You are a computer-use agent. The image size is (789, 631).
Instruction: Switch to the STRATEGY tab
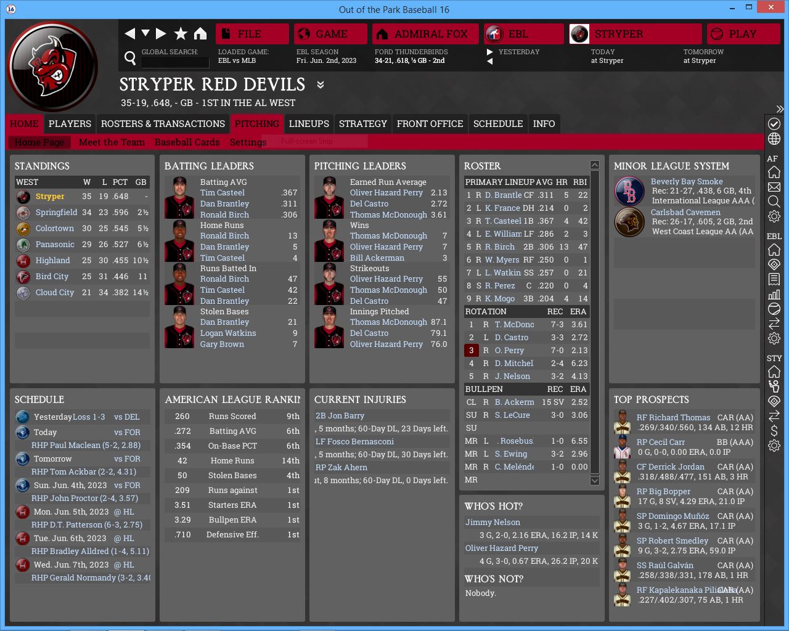point(363,124)
